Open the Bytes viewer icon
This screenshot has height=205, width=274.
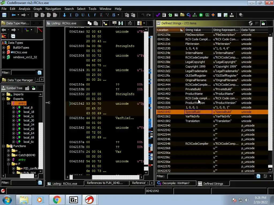(164, 15)
